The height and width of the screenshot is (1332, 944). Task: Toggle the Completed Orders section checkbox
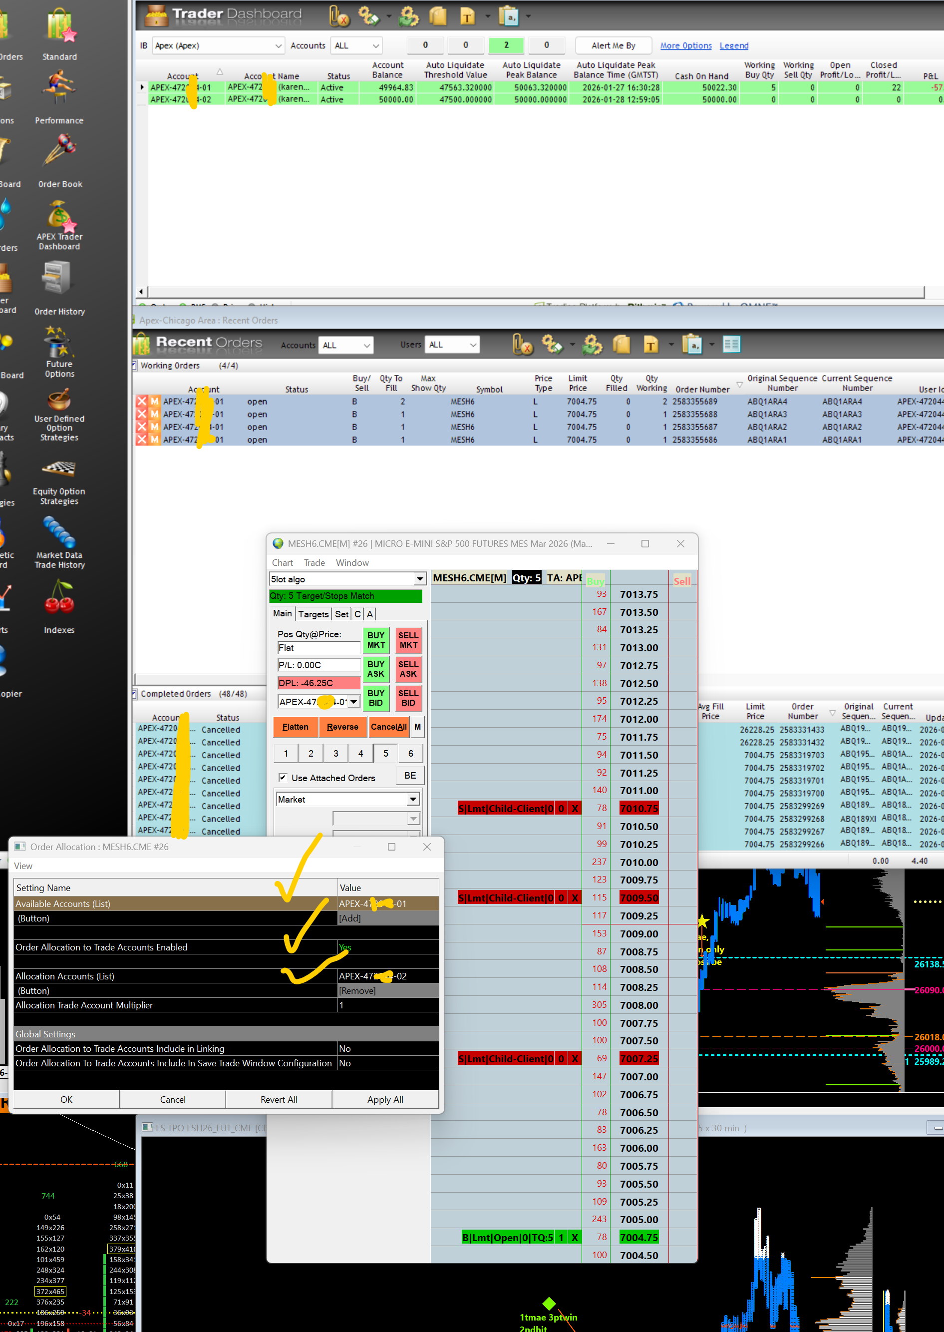[x=134, y=694]
